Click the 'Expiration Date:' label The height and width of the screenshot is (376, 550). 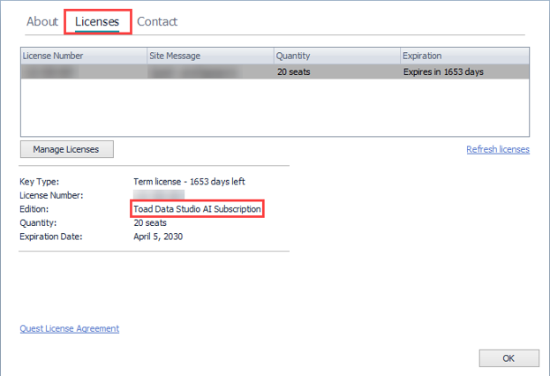pos(51,237)
